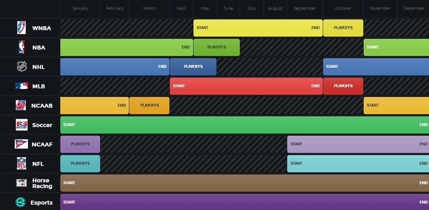Click the July column header
This screenshot has height=210, width=429.
pyautogui.click(x=252, y=9)
